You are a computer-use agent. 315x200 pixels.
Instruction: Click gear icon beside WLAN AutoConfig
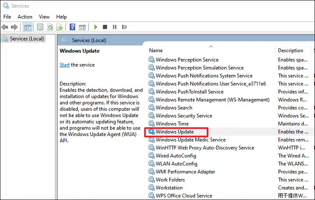152,163
